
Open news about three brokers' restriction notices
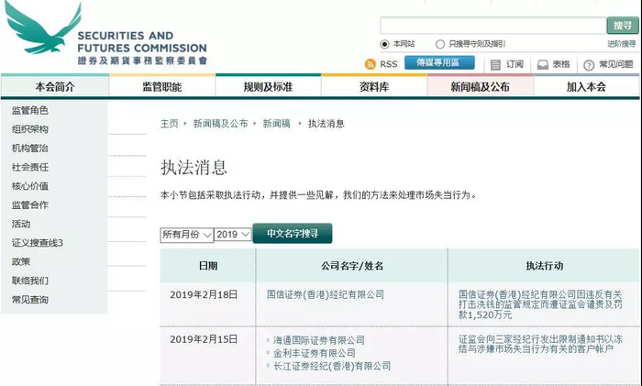[x=540, y=344]
